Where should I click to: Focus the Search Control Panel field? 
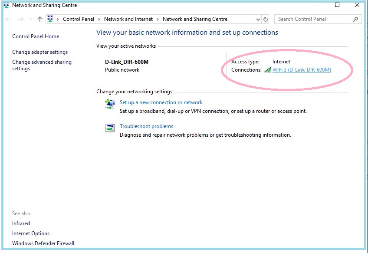[x=318, y=19]
